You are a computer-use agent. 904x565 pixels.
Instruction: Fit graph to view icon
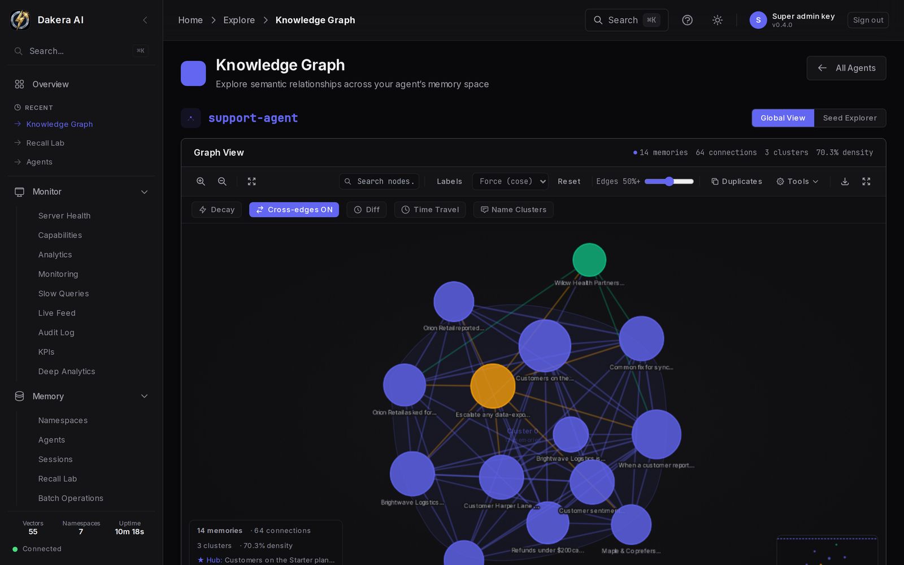point(251,181)
